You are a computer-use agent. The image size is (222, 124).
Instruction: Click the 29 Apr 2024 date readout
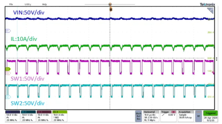click(210, 118)
